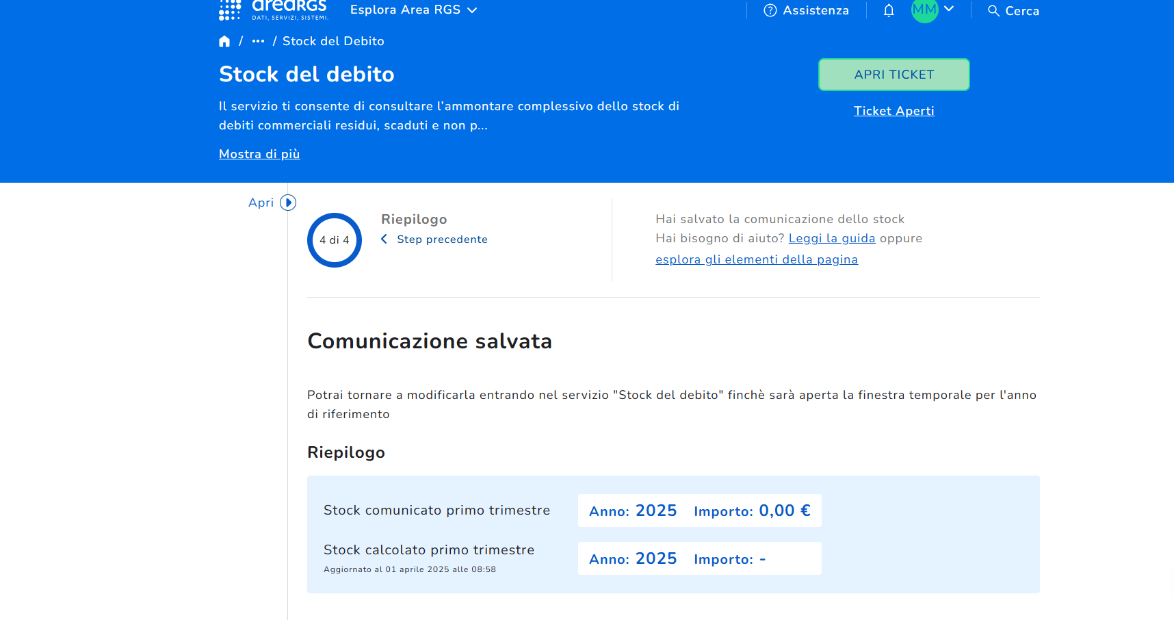The image size is (1174, 620).
Task: Click the MM user avatar
Action: 924,10
